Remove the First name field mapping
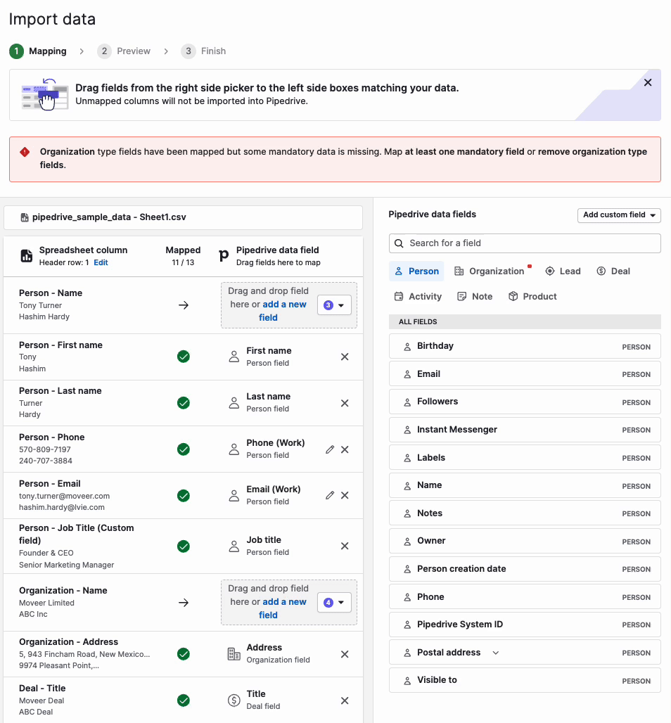 (345, 357)
